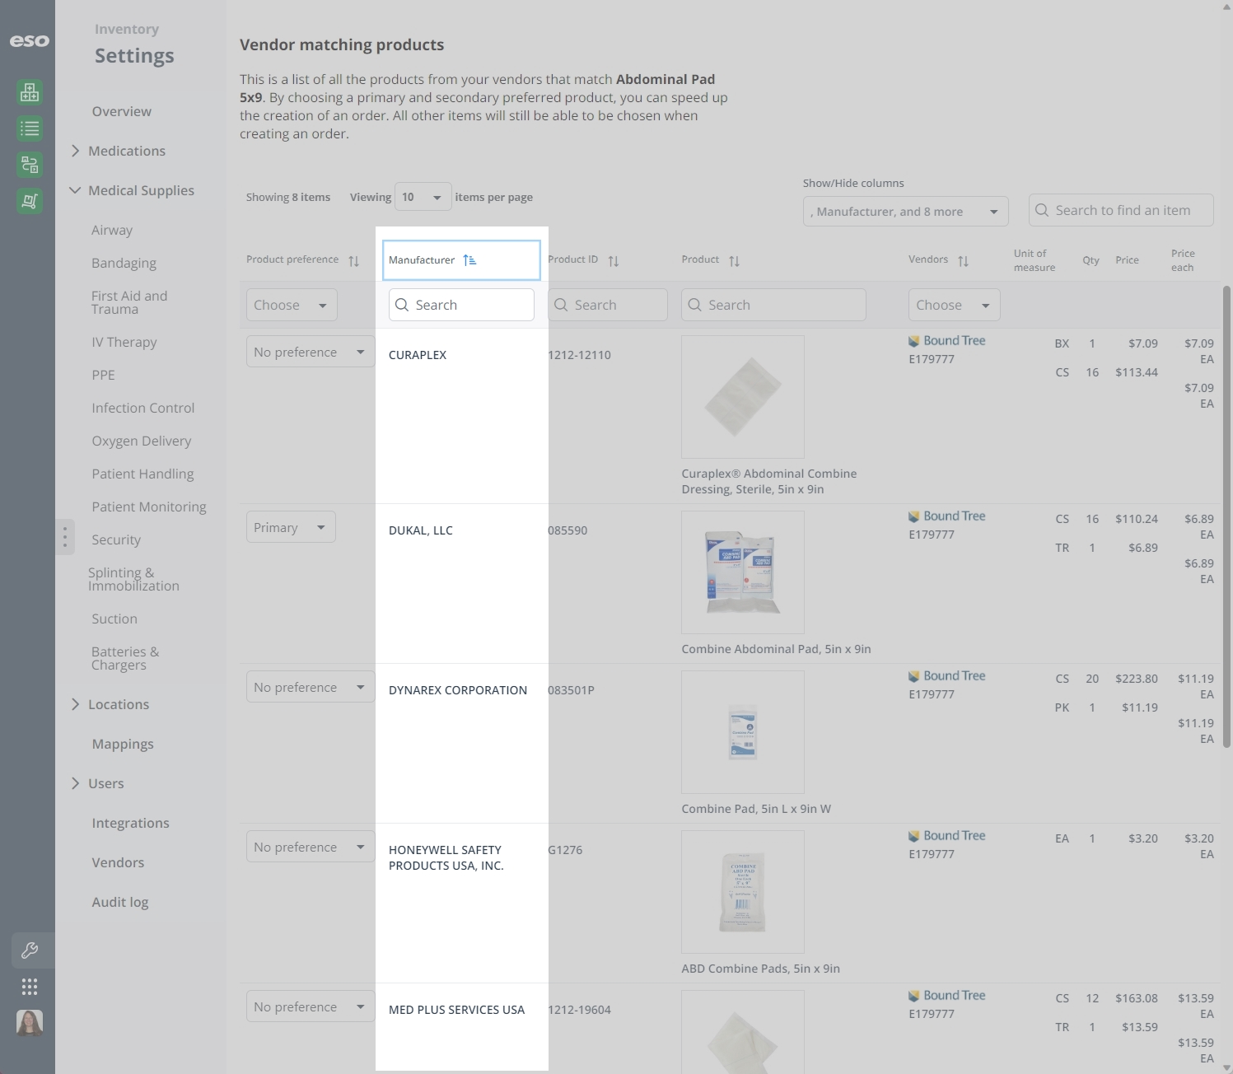1233x1074 pixels.
Task: Click the Product ID search filter field
Action: (x=608, y=305)
